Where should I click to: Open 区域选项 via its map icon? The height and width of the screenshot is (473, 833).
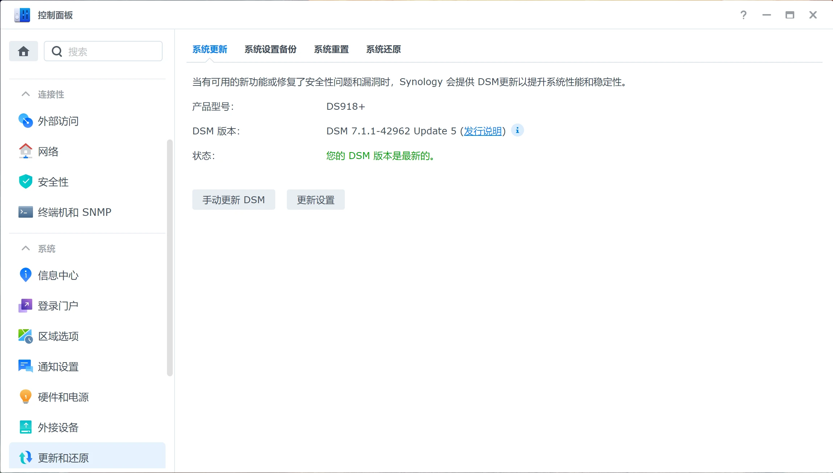25,336
